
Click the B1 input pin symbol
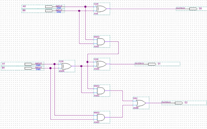tap(28, 68)
